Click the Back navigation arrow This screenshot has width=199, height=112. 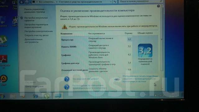(22, 2)
